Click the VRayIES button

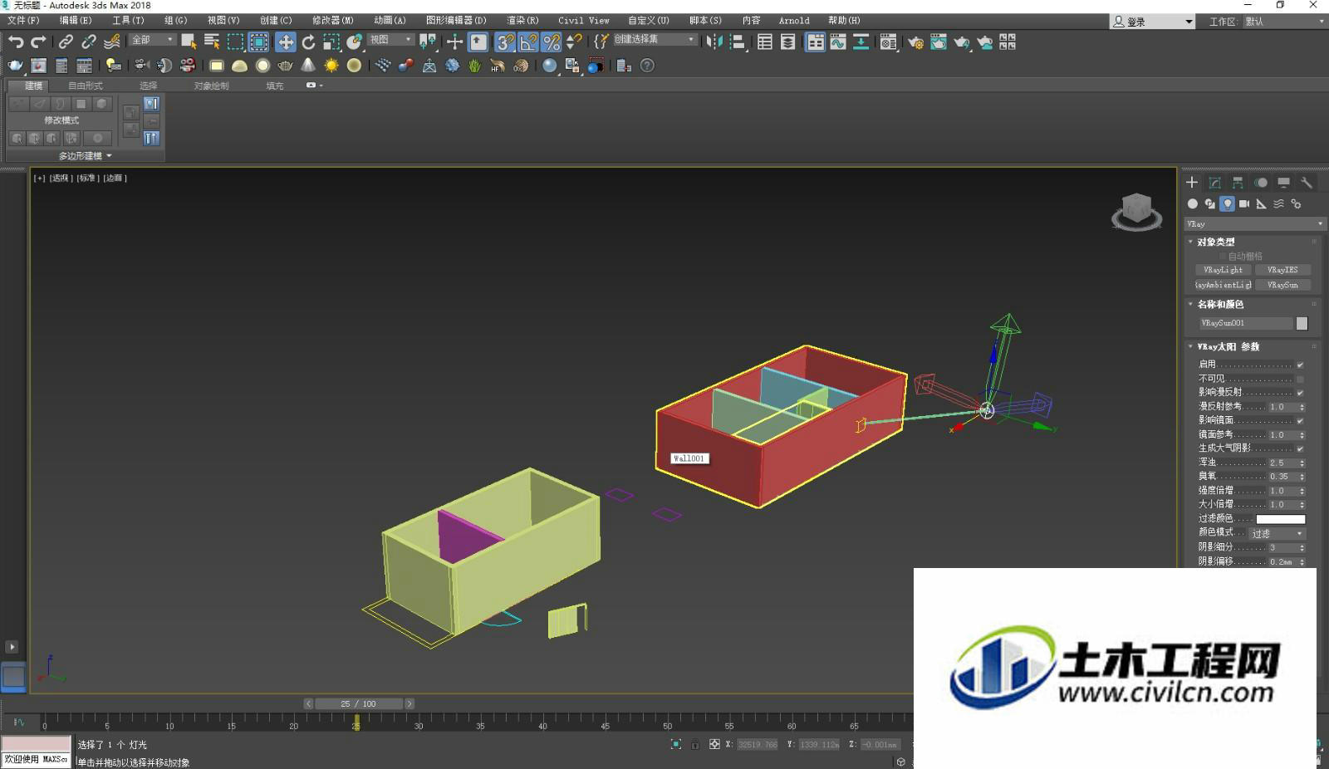click(x=1282, y=270)
